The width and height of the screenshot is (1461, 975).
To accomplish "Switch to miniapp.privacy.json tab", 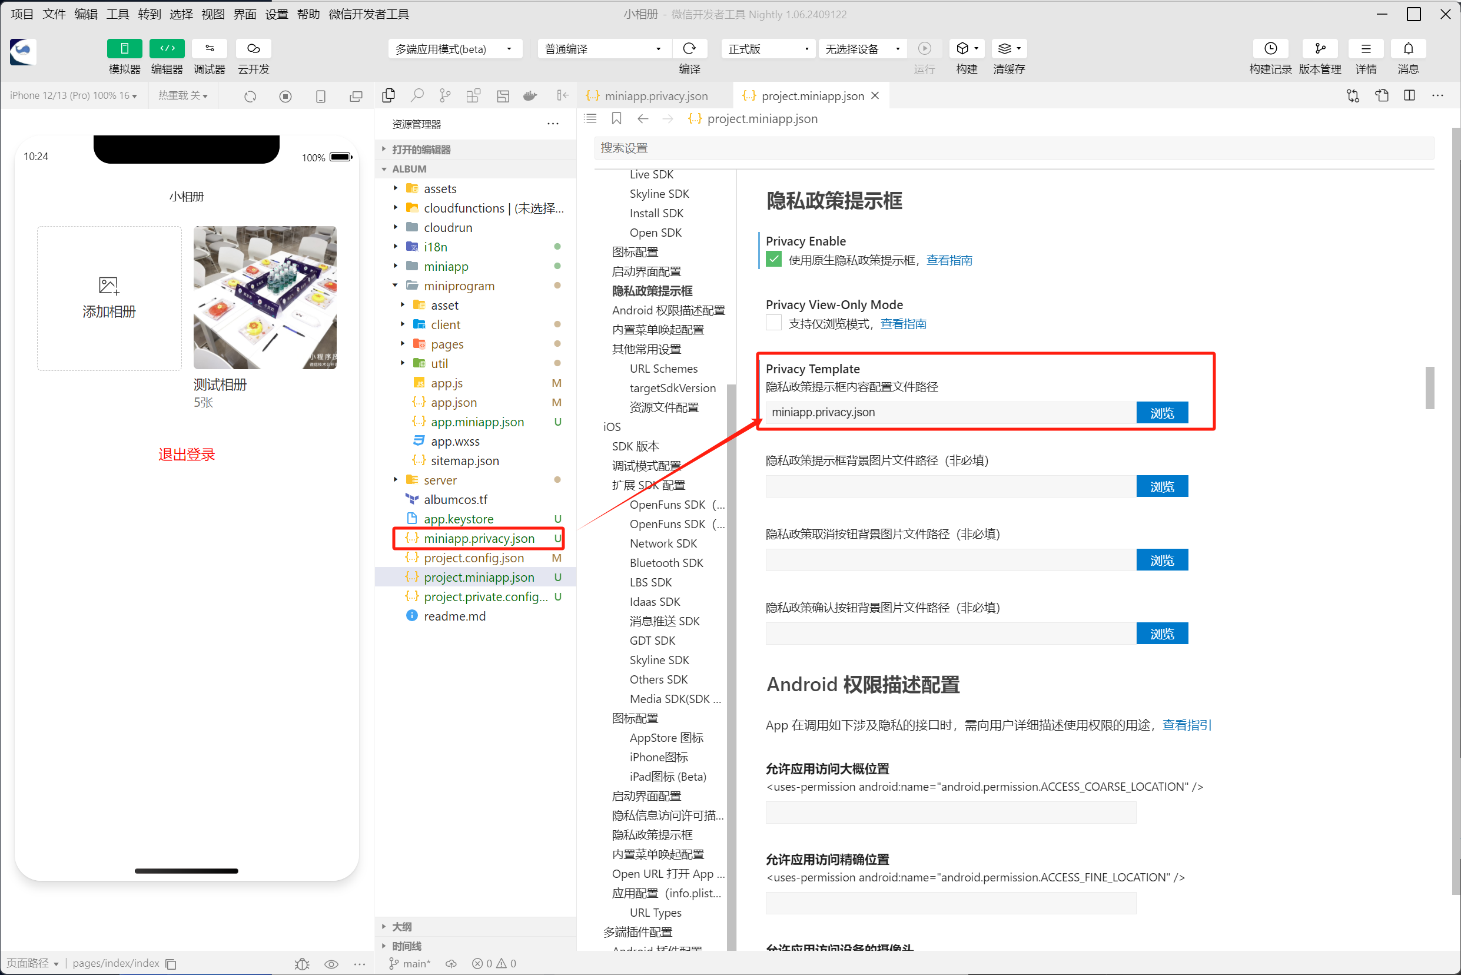I will (655, 96).
